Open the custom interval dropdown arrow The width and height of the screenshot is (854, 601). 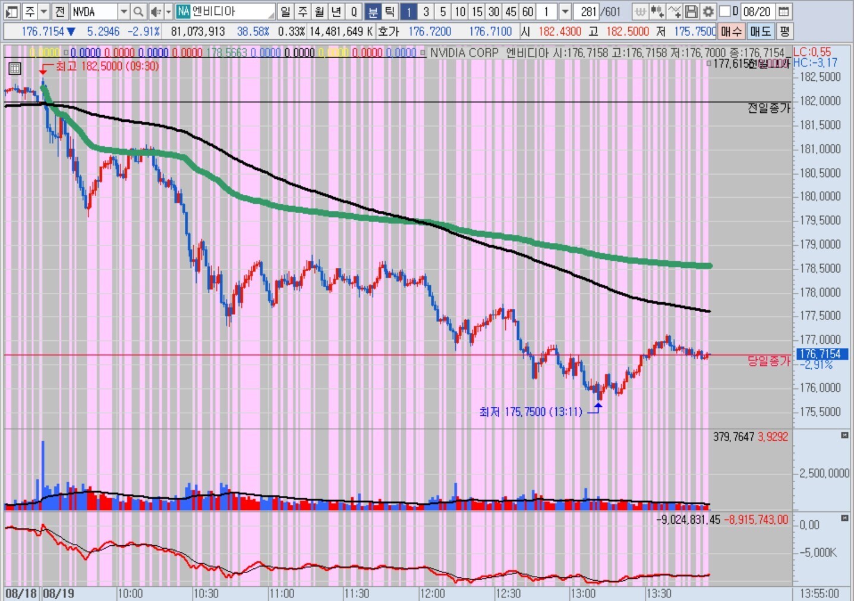565,11
